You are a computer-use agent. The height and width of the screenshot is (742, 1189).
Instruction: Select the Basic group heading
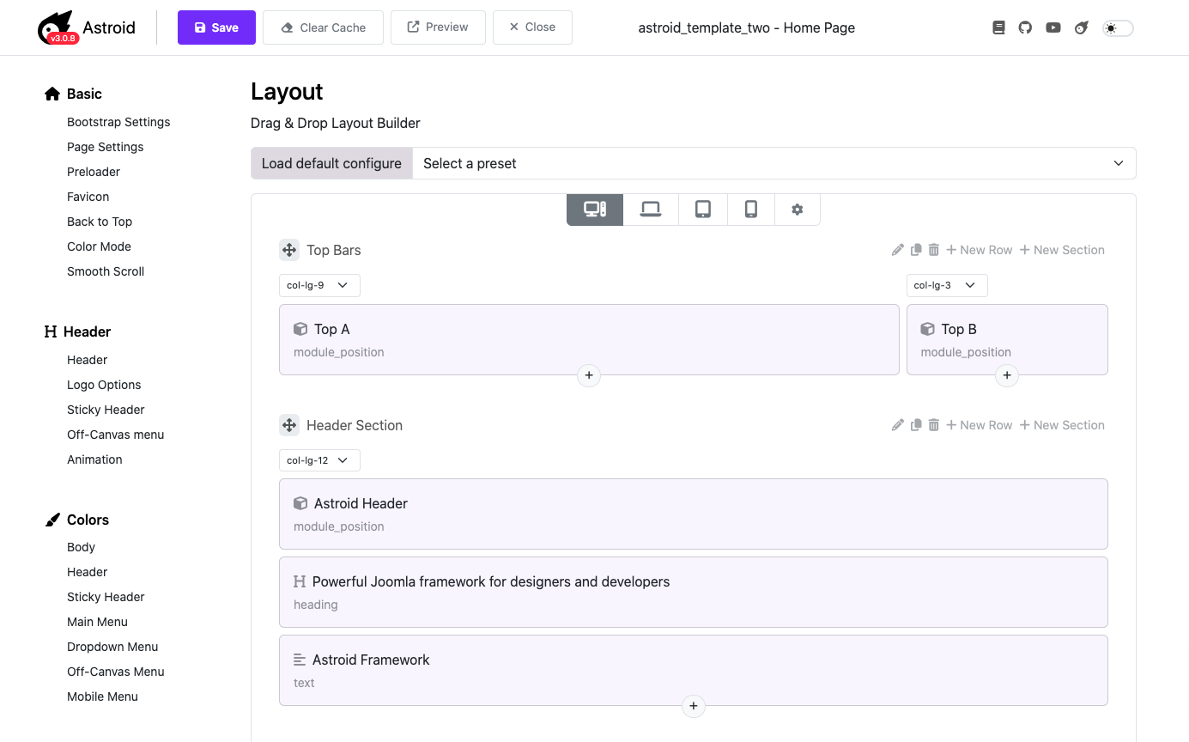click(x=73, y=94)
